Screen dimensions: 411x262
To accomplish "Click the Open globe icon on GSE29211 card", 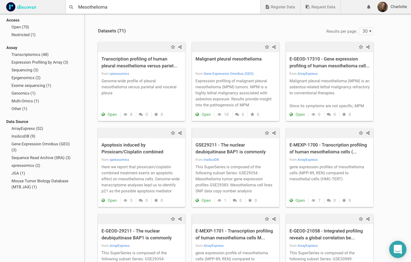I will 197,200.
